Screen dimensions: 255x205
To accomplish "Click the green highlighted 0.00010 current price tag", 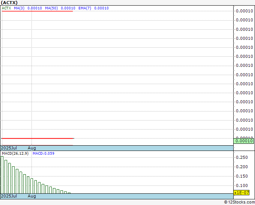I will pos(244,141).
